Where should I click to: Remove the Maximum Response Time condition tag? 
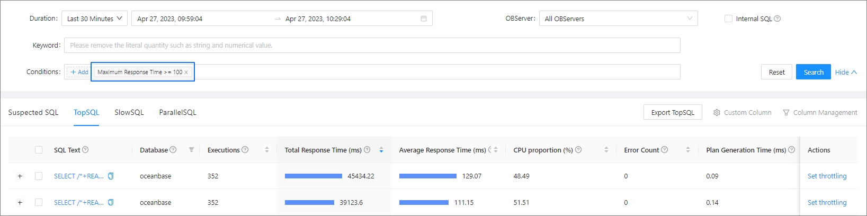tap(186, 73)
